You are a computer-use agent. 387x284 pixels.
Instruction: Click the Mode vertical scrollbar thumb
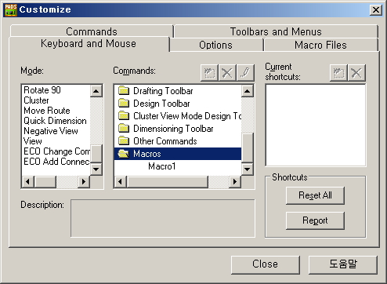click(x=96, y=154)
